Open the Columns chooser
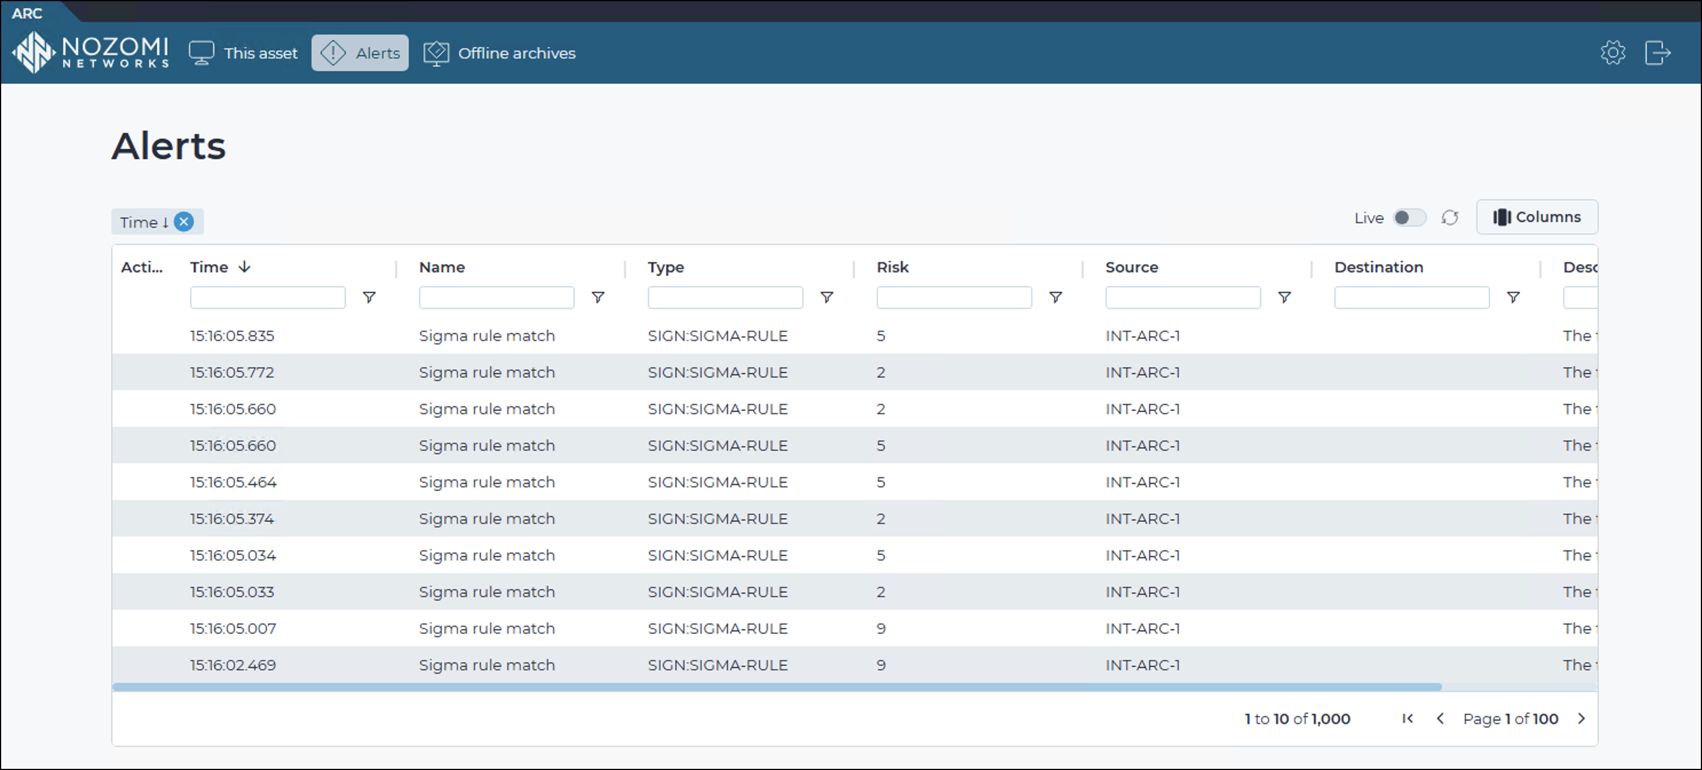Screen dimensions: 1702x770 click(1537, 217)
